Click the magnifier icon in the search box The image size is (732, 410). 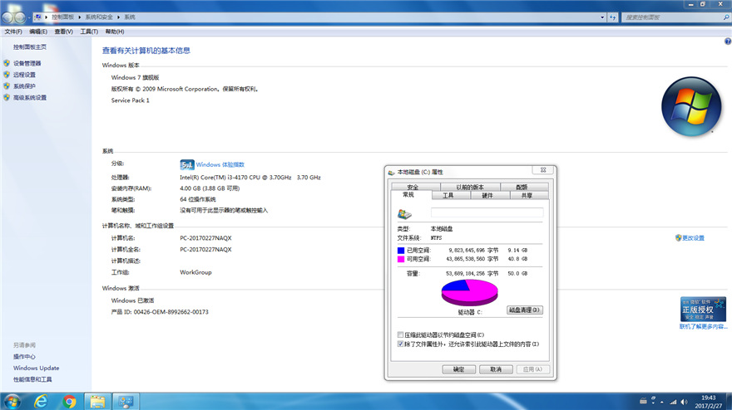pyautogui.click(x=726, y=17)
